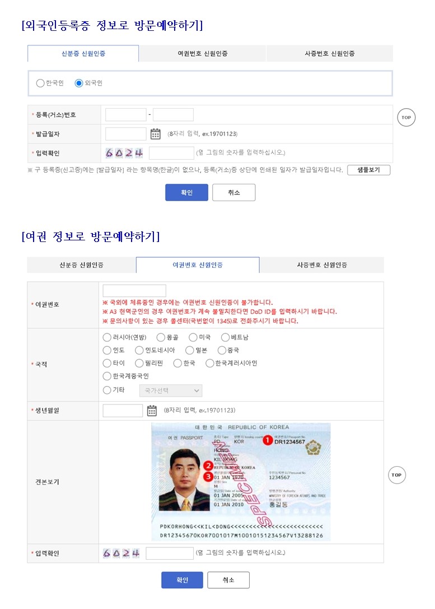Viewport: 435px width, 609px height.
Task: Open 사증번호 신원인증 tab in top form
Action: pyautogui.click(x=329, y=54)
